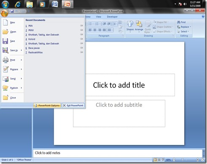Click the zoom out minus button

(174, 160)
